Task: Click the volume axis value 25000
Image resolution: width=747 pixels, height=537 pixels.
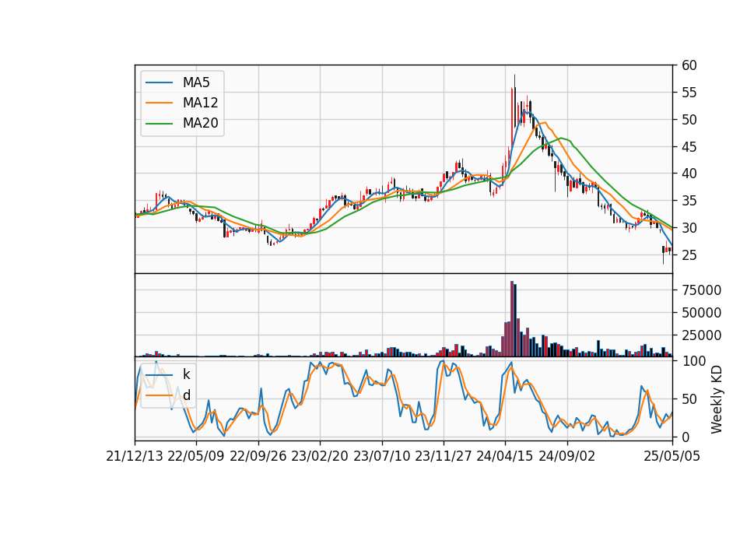Action: (701, 336)
